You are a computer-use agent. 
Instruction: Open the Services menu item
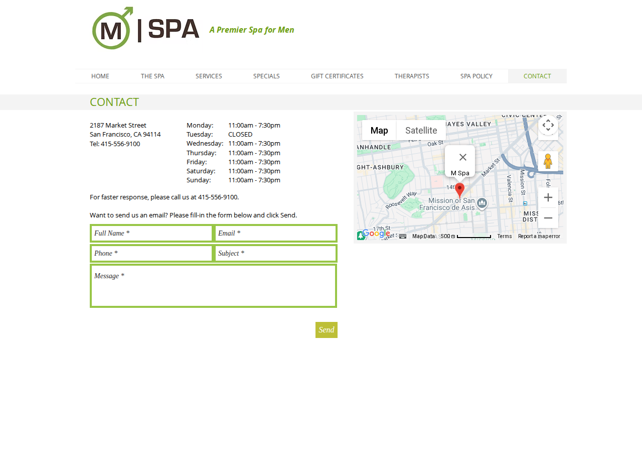(209, 76)
